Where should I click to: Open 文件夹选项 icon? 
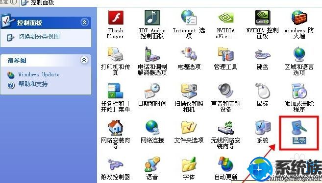[x=189, y=128]
